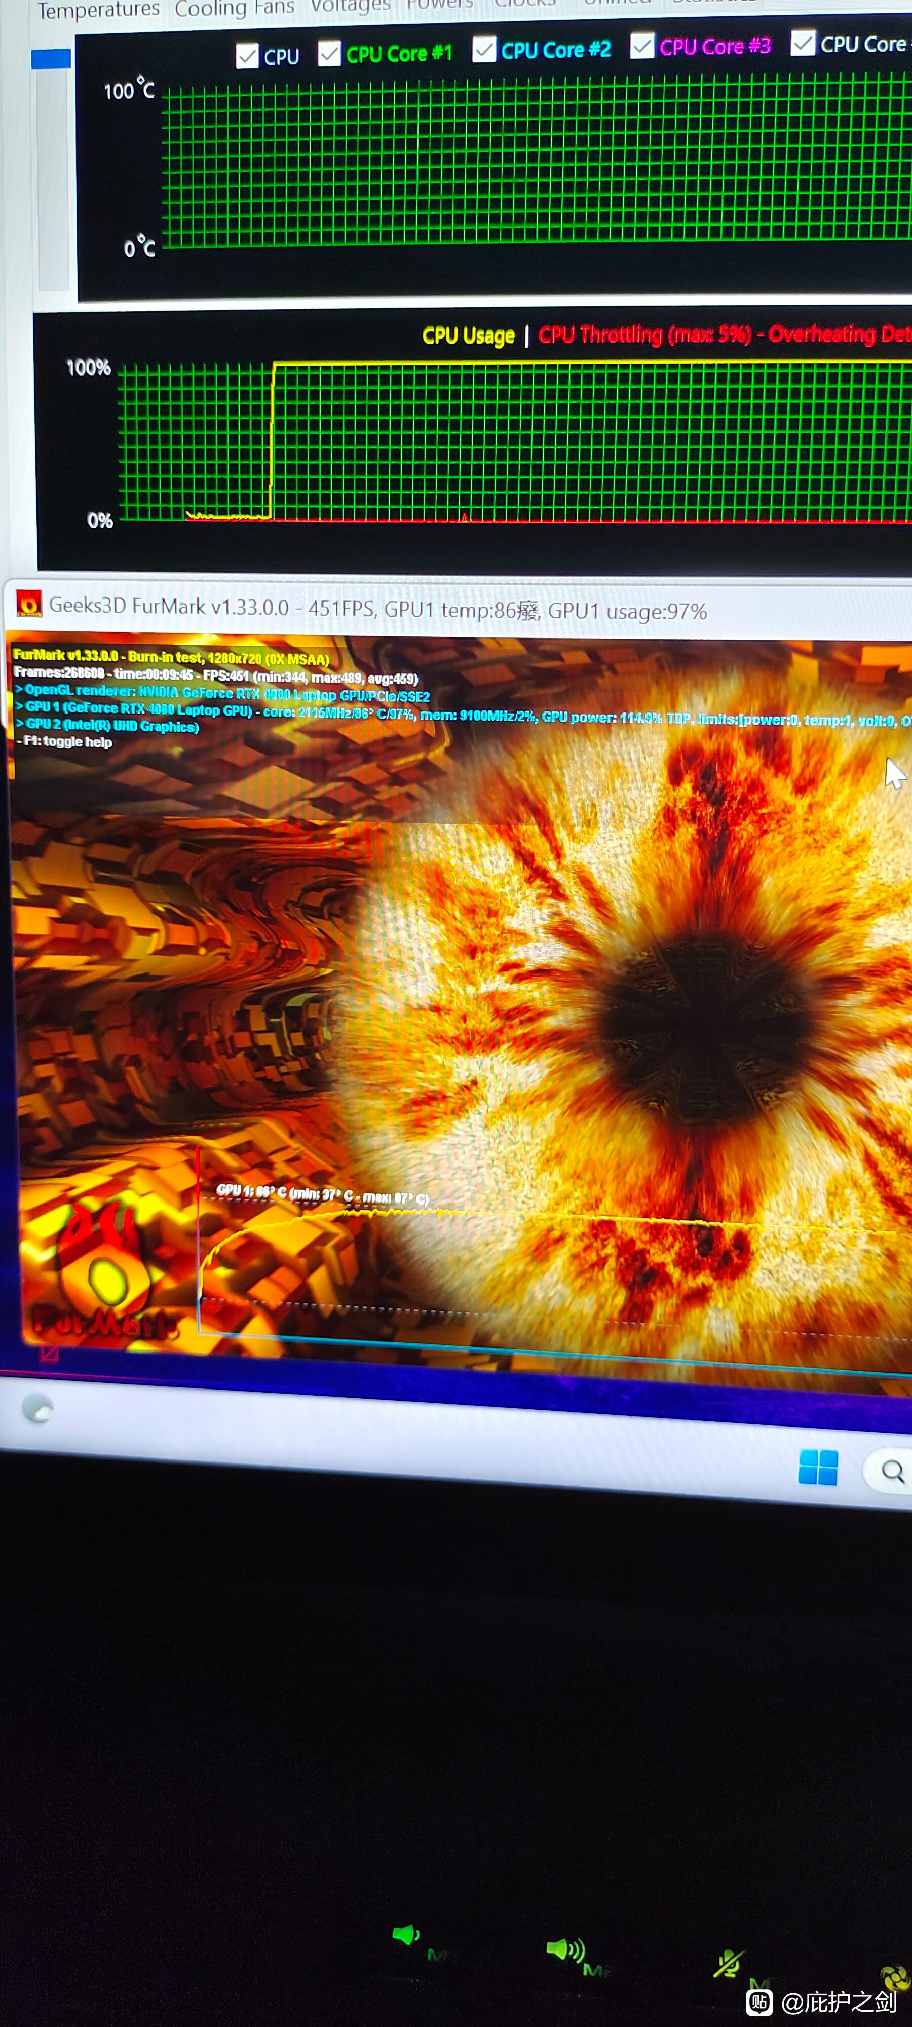Click the 'OpenGL renderer' info line
This screenshot has height=2027, width=912.
pyautogui.click(x=223, y=693)
